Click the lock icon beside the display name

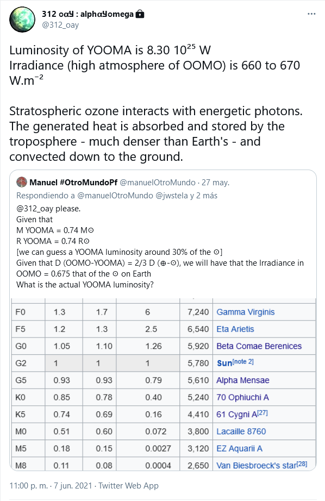140,14
